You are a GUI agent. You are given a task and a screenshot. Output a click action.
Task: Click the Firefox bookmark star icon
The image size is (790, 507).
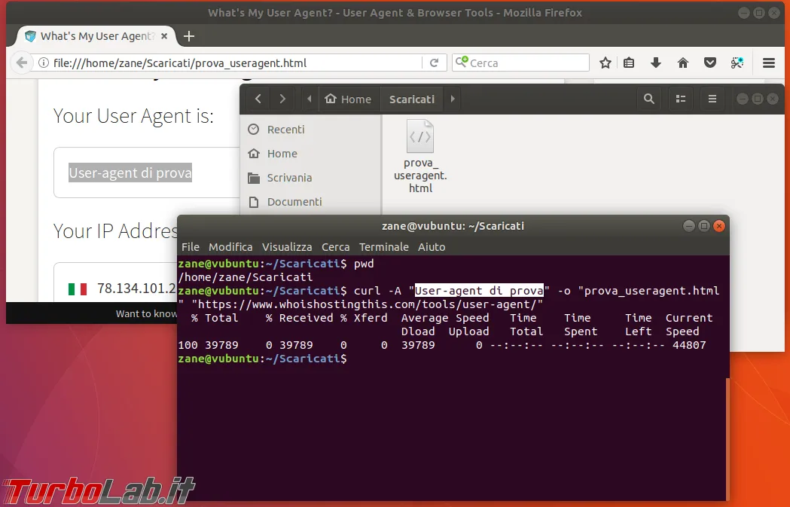click(x=605, y=63)
